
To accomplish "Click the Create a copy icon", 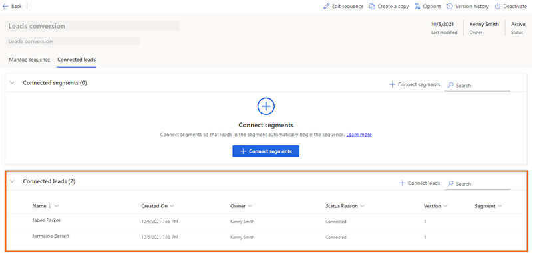I will (372, 6).
